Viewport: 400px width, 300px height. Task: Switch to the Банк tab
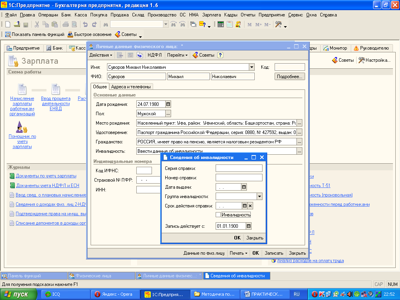pyautogui.click(x=55, y=48)
